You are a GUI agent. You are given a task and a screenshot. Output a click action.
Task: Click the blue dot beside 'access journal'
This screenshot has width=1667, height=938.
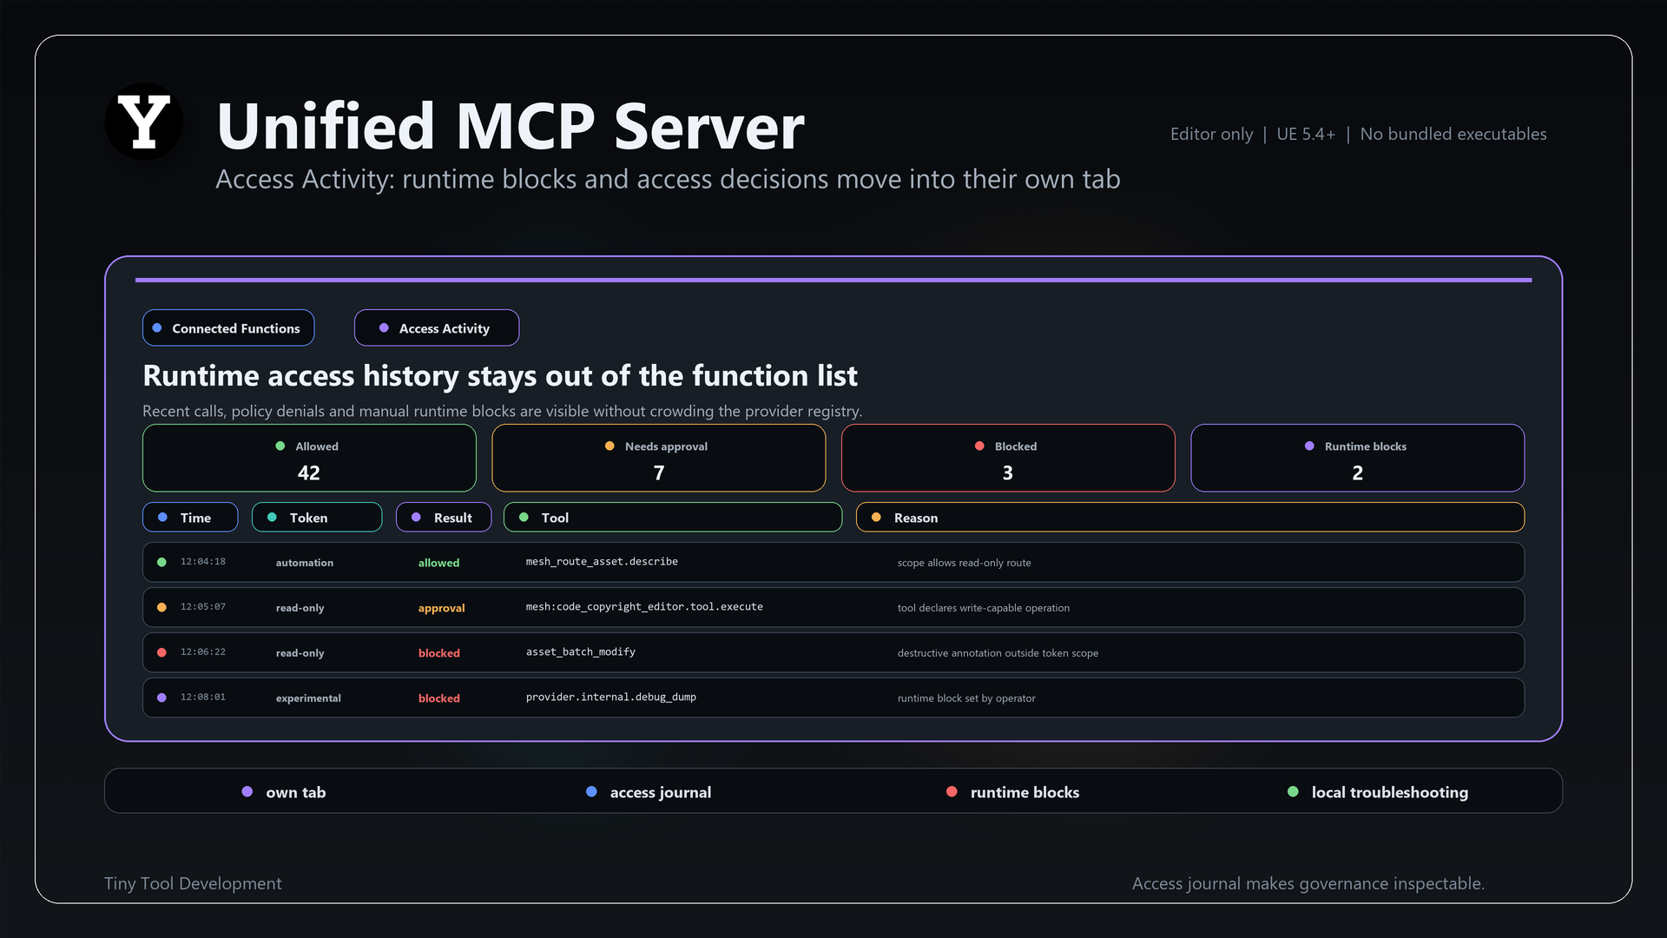point(591,791)
